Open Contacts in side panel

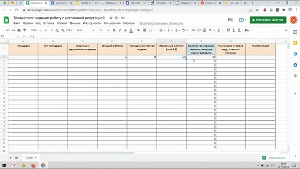(295, 65)
